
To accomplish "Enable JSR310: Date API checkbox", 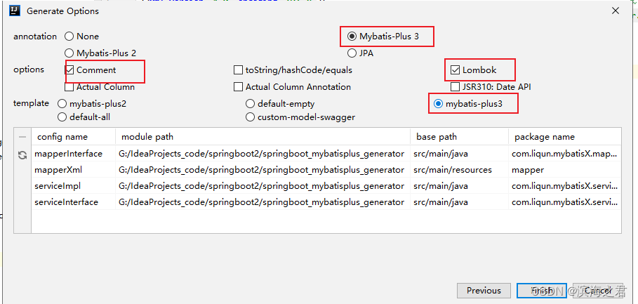I will pos(456,87).
